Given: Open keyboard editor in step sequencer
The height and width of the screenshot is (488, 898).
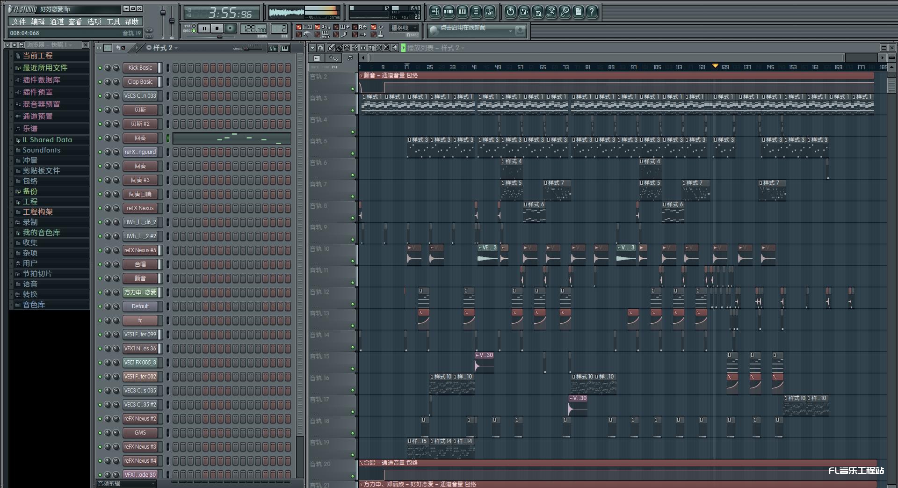Looking at the screenshot, I should click(285, 48).
